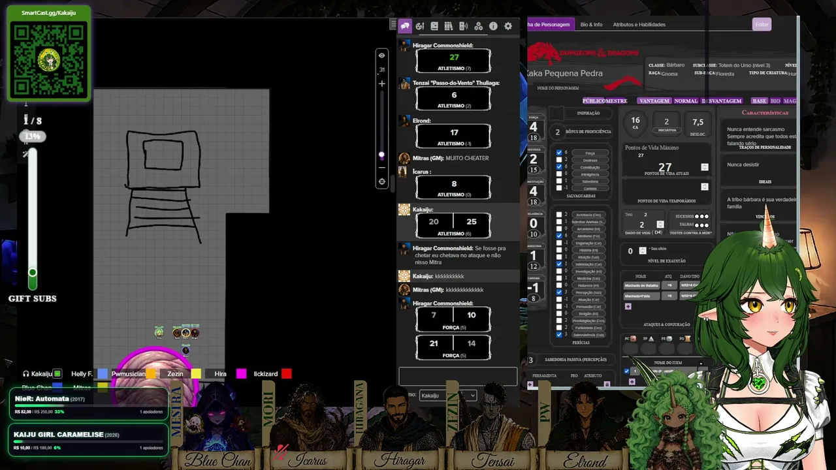Open the dice cluster sidebar icon

pos(478,26)
